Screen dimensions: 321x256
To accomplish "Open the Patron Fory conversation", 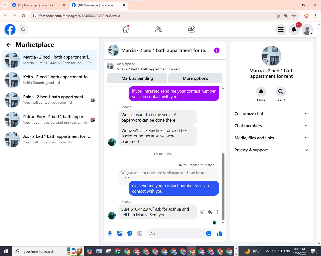I will point(50,120).
